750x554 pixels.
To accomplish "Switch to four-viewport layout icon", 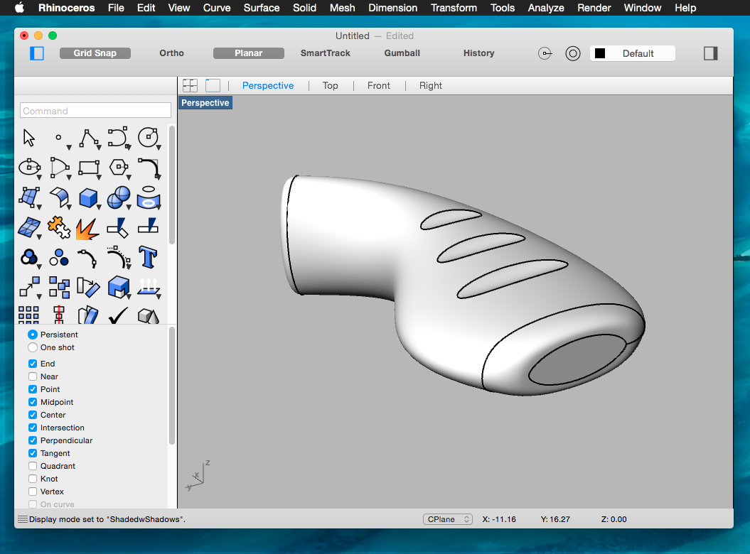I will click(x=190, y=85).
